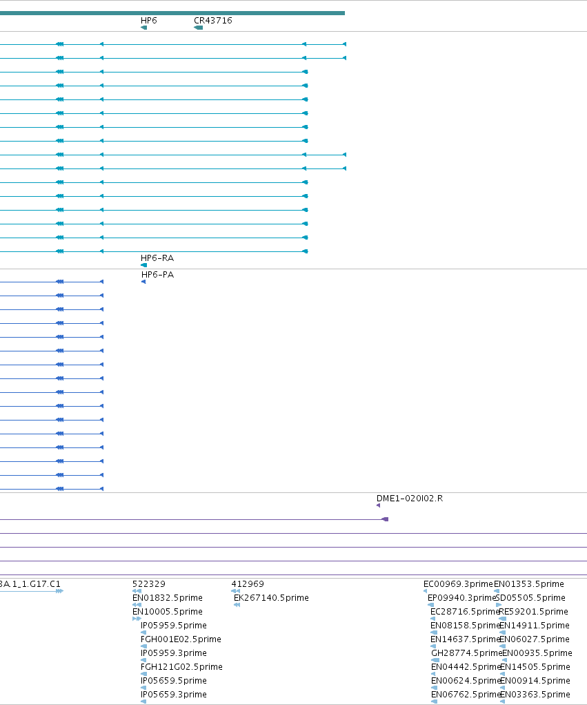Click the FGH001E02.5prime EST label
This screenshot has height=705, width=587.
click(x=181, y=639)
